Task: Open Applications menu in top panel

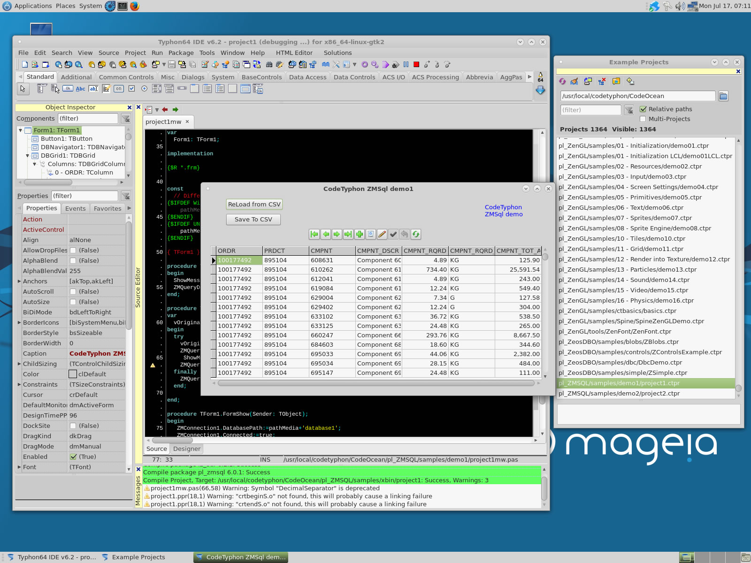Action: pos(33,6)
